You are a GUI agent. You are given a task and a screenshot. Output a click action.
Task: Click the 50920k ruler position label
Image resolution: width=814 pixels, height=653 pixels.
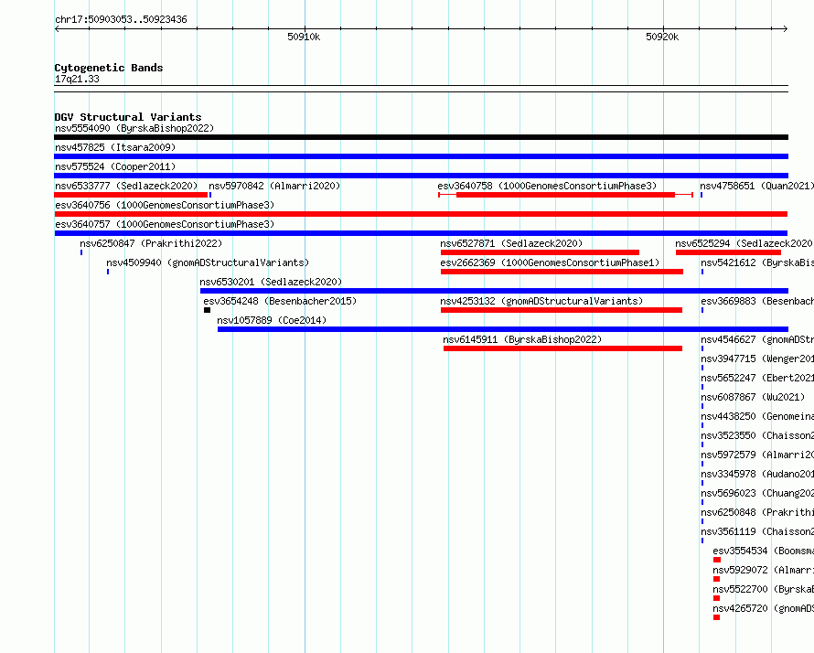pos(662,37)
